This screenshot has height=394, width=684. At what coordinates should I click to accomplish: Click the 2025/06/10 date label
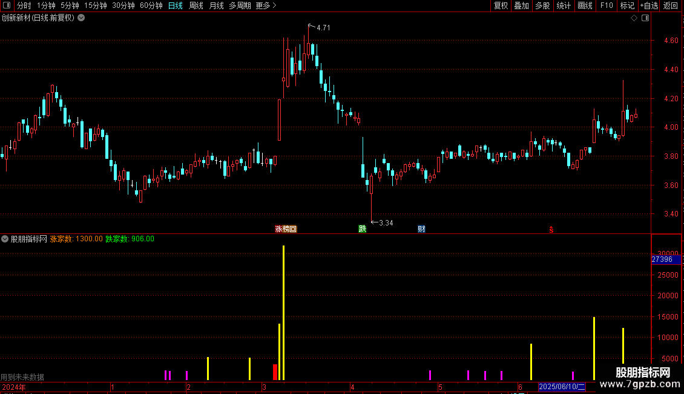click(562, 387)
